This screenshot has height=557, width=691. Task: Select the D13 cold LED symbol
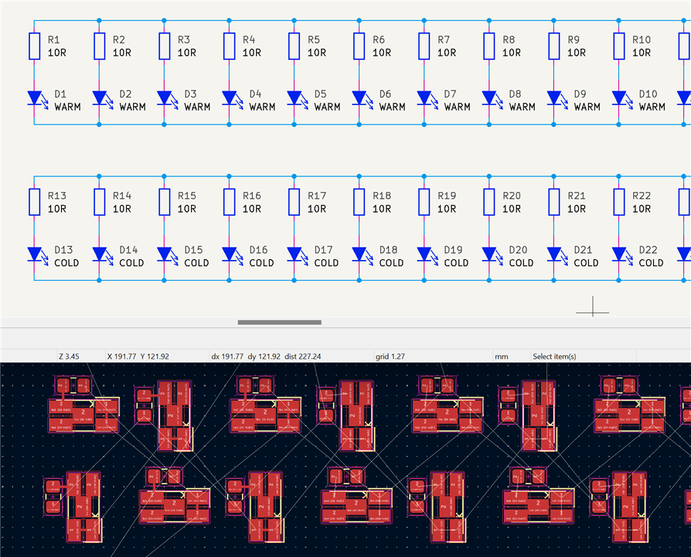click(x=36, y=255)
